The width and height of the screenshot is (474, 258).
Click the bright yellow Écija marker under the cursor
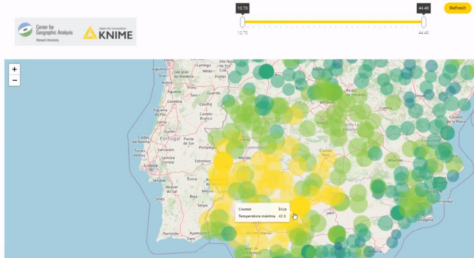tap(300, 206)
